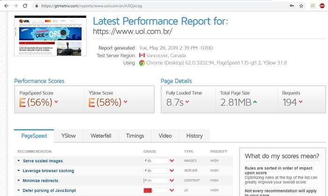The height and width of the screenshot is (196, 328).
Task: Open the green extension icon in toolbar
Action: pos(313,6)
